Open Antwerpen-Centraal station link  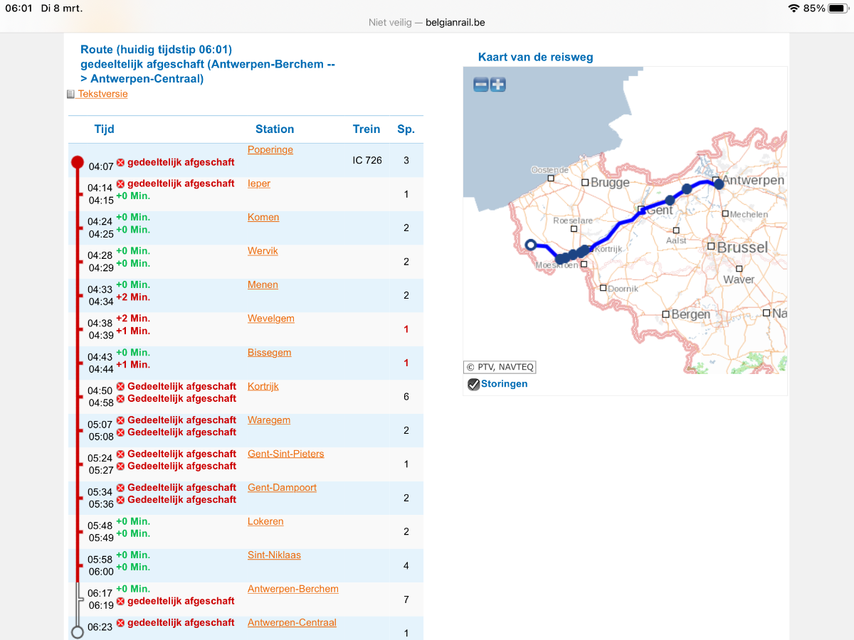[292, 622]
